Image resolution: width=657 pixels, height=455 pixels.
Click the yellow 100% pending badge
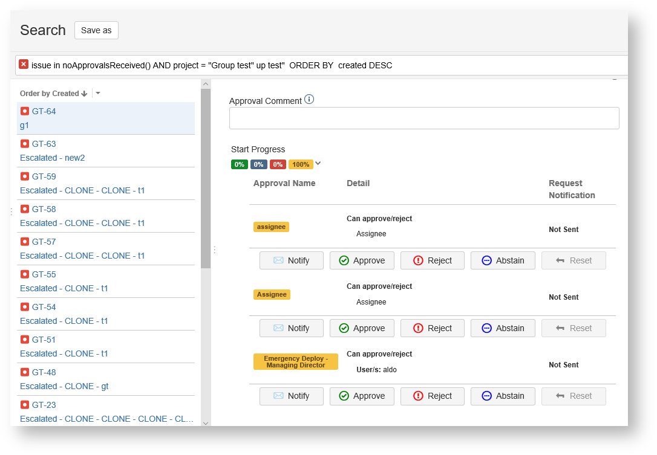[x=301, y=164]
